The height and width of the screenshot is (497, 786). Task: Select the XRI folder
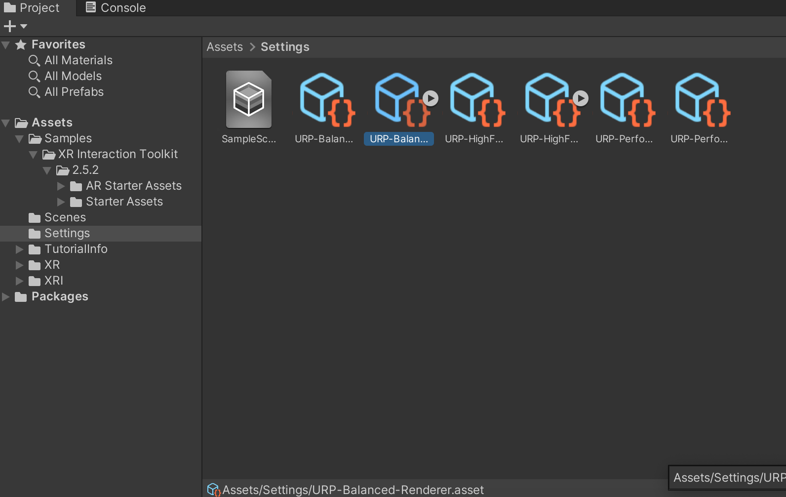tap(54, 281)
